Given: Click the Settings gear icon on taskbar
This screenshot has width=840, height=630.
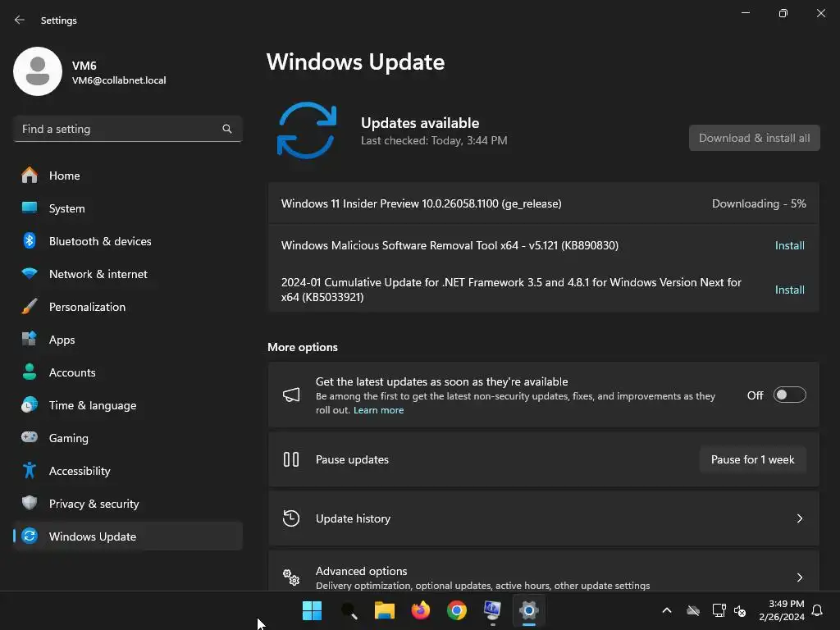Looking at the screenshot, I should click(529, 610).
